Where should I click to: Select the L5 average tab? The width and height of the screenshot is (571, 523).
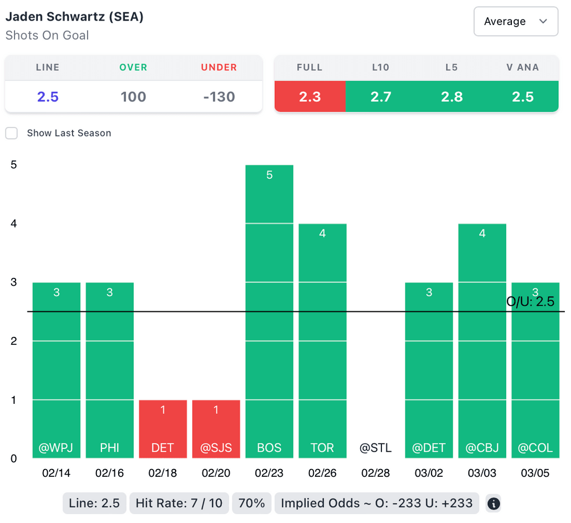tap(452, 96)
